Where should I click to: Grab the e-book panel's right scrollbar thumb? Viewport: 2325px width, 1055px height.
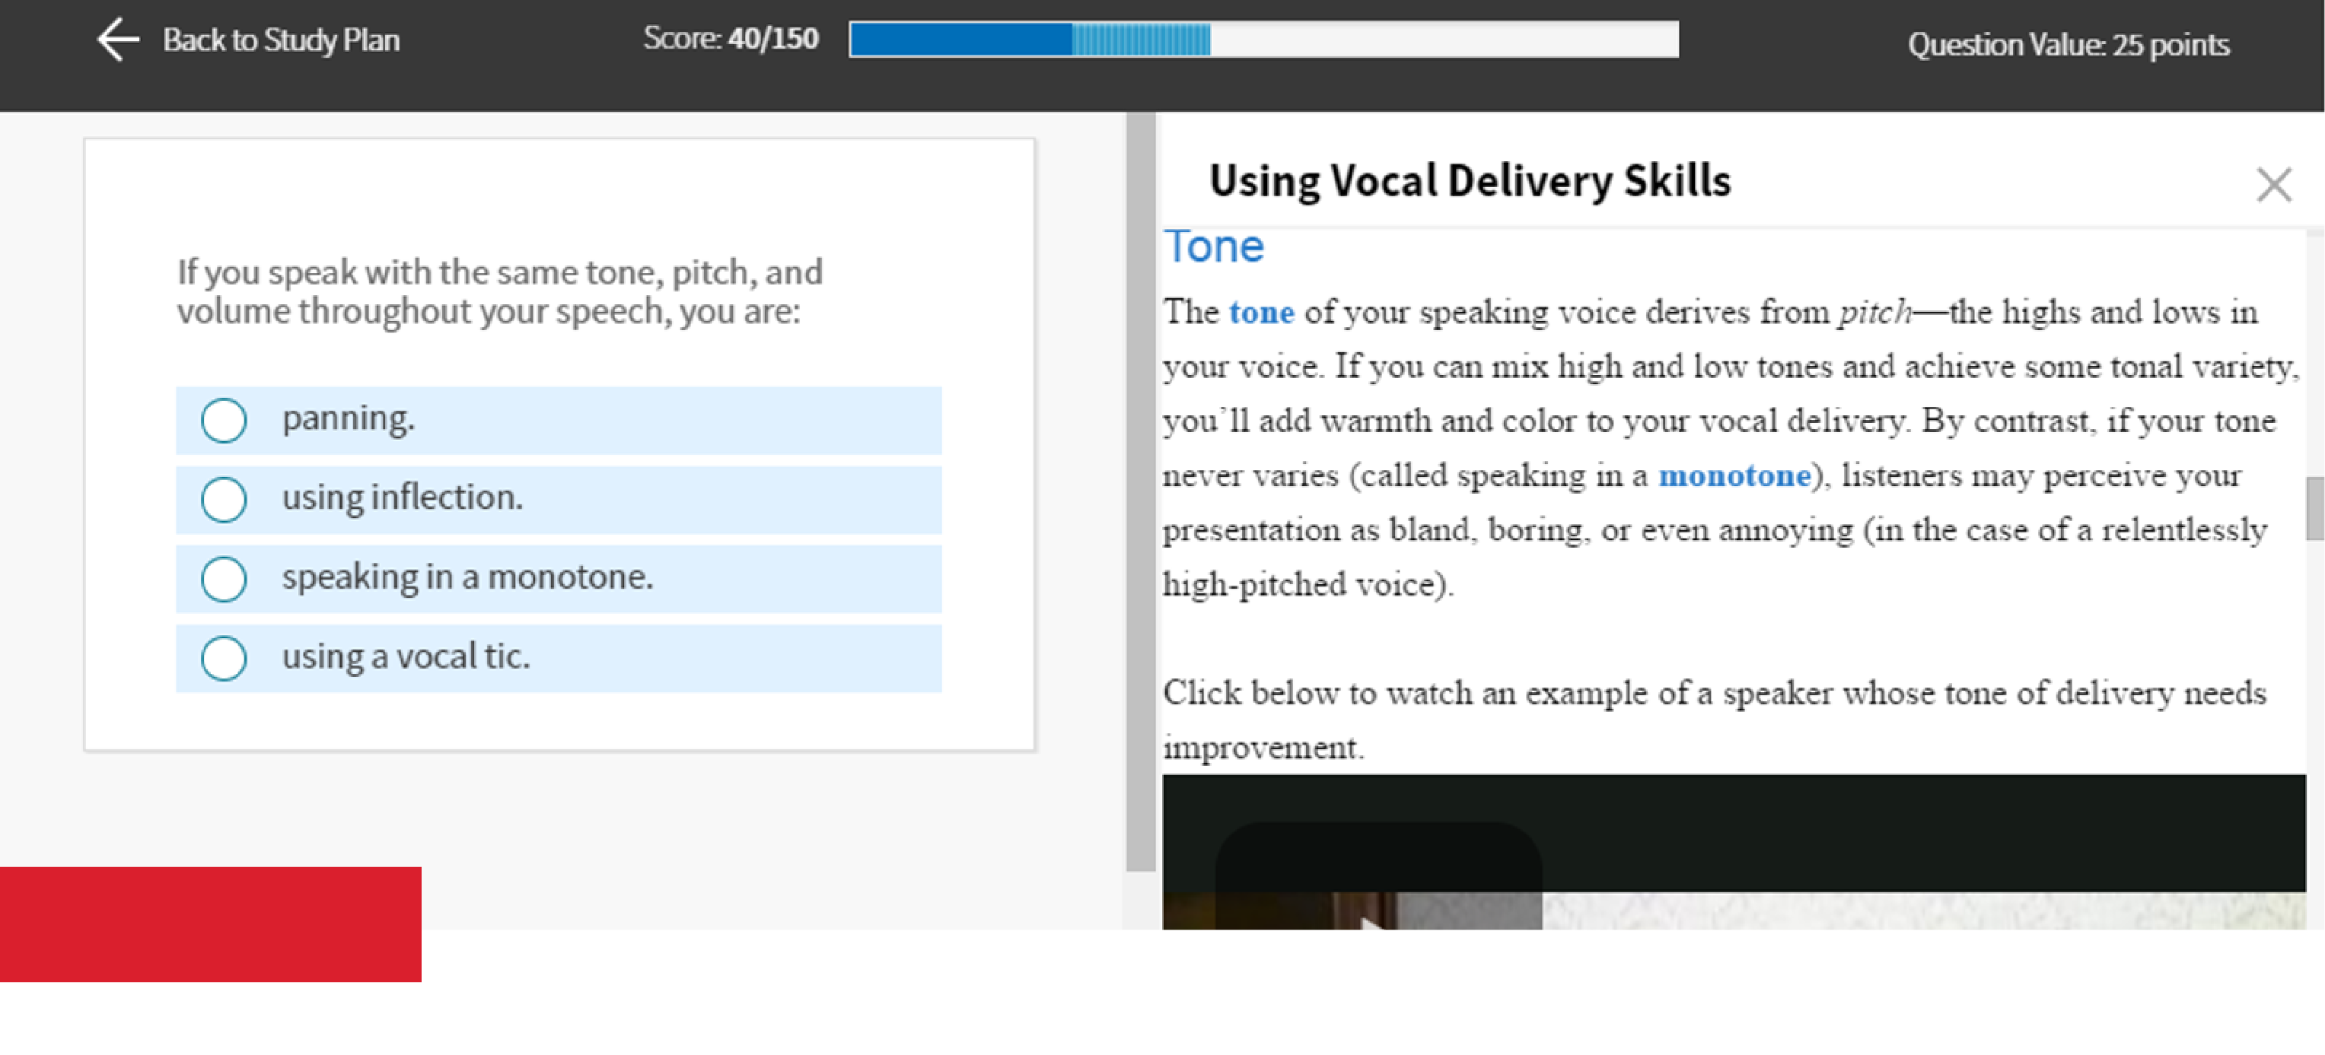pos(2314,509)
